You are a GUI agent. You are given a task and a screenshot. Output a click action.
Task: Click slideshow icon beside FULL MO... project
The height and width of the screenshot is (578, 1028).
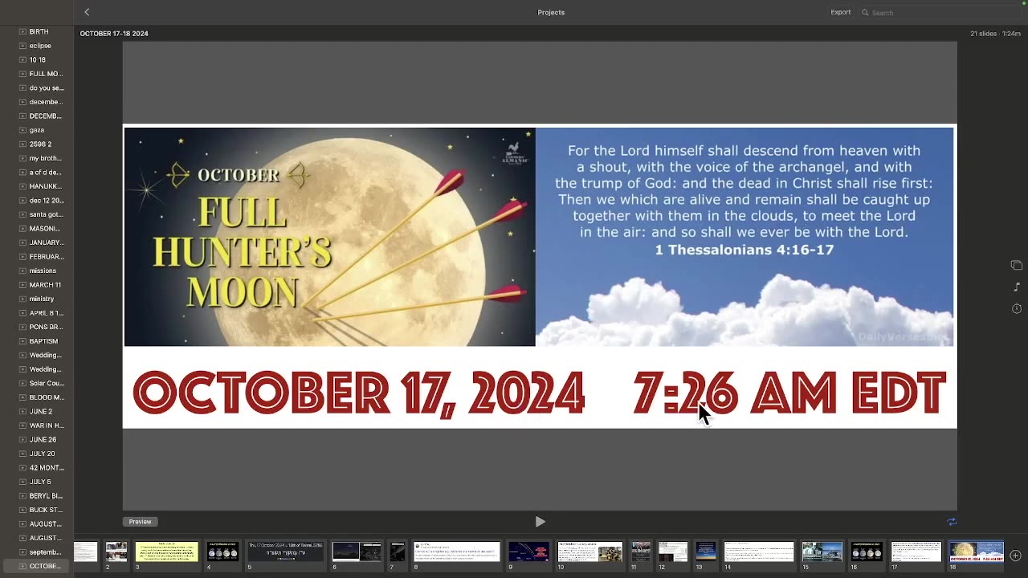[22, 74]
